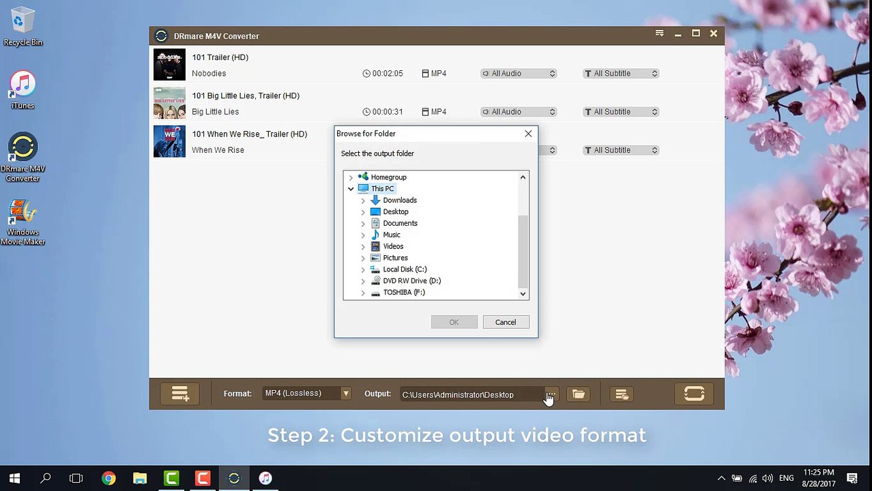
Task: Click the output path field
Action: coord(472,394)
